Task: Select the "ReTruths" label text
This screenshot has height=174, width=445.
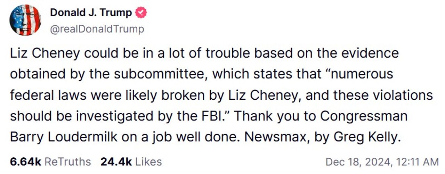Action: (68, 162)
